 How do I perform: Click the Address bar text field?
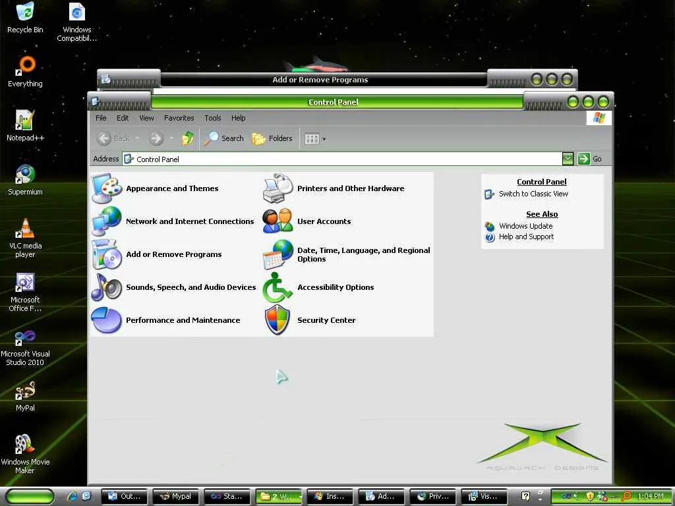coord(342,159)
